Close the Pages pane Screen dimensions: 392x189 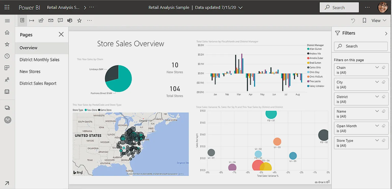(x=61, y=35)
